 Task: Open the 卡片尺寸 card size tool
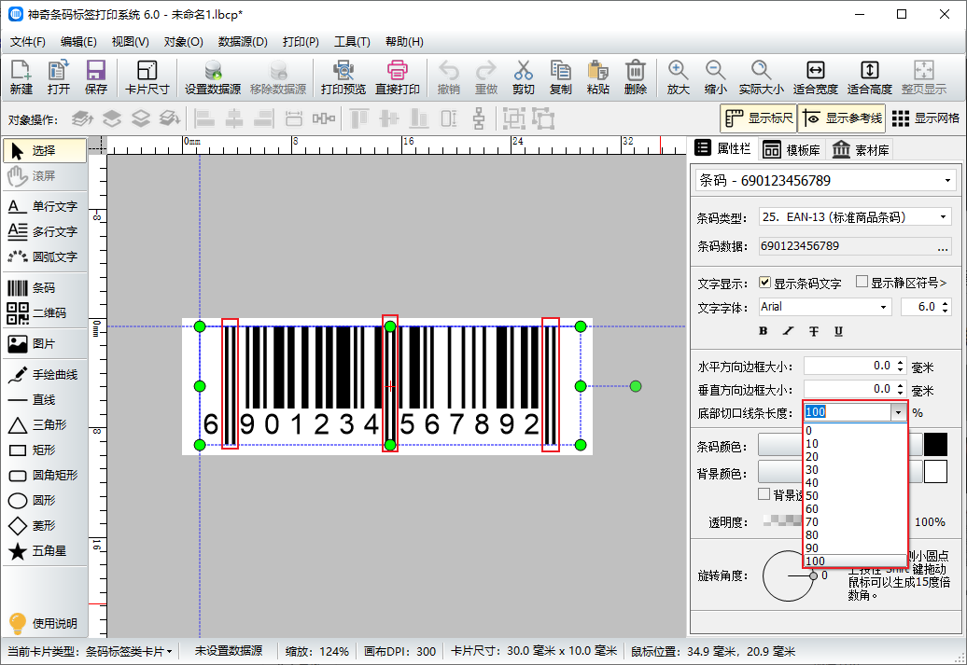tap(147, 77)
